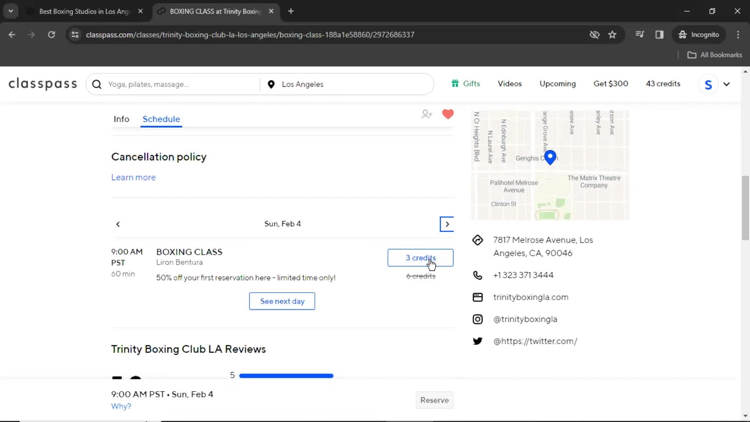Advance to the next schedule day
This screenshot has height=422, width=750.
pos(447,224)
